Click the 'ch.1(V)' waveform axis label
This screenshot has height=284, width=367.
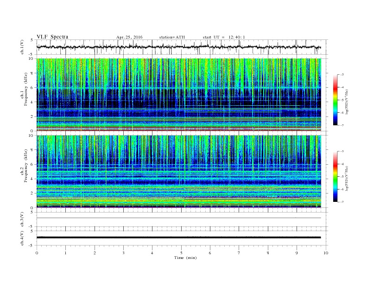22,47
